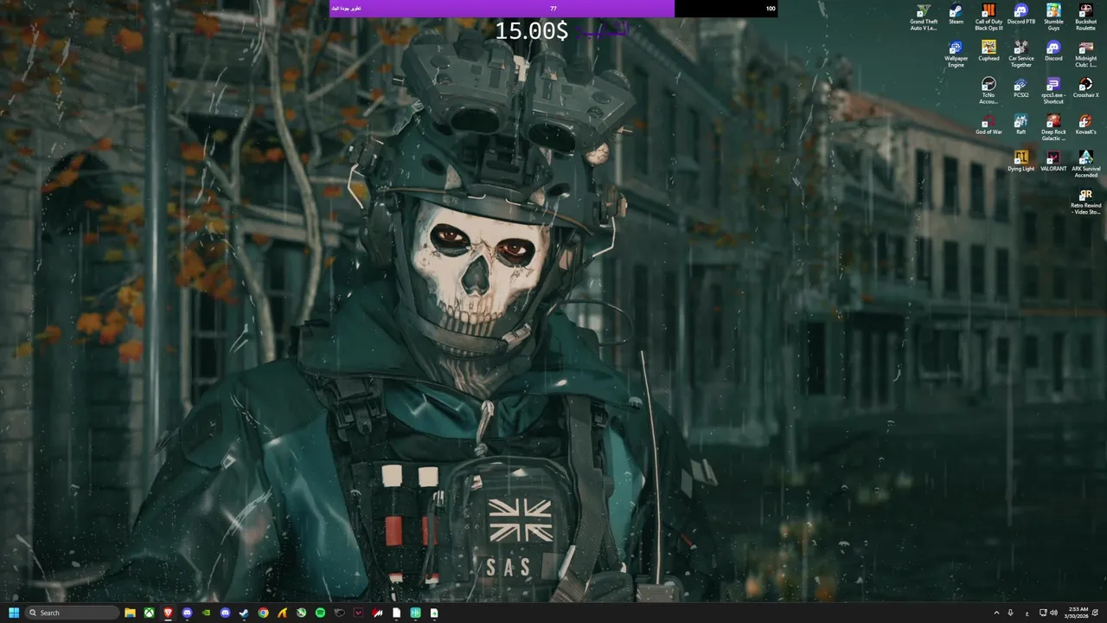
Task: Open the notification bell in the taskbar
Action: [x=1096, y=613]
